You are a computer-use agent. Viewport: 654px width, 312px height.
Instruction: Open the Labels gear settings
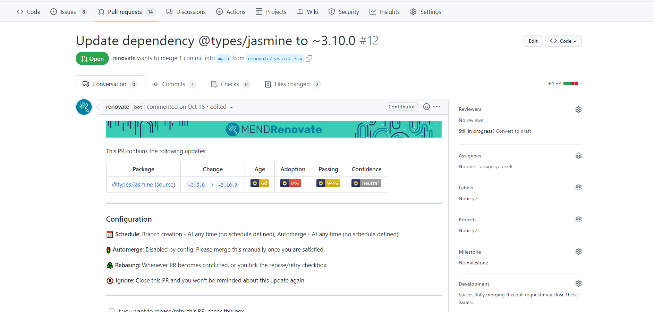(x=578, y=187)
